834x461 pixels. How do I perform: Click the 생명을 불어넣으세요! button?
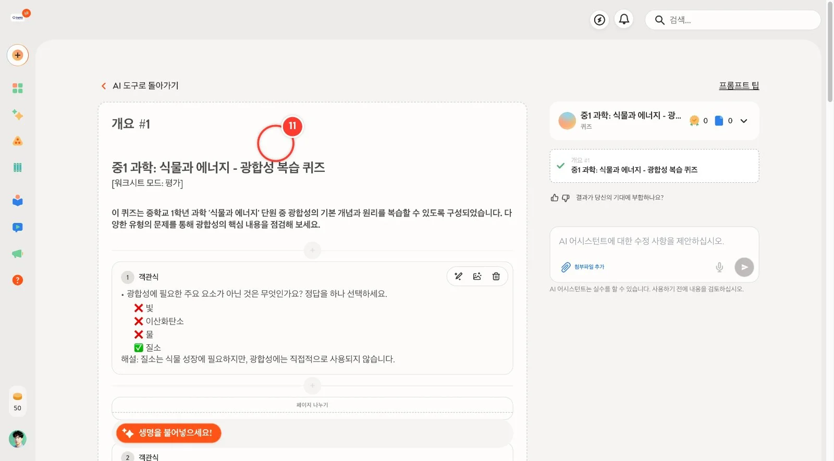168,433
